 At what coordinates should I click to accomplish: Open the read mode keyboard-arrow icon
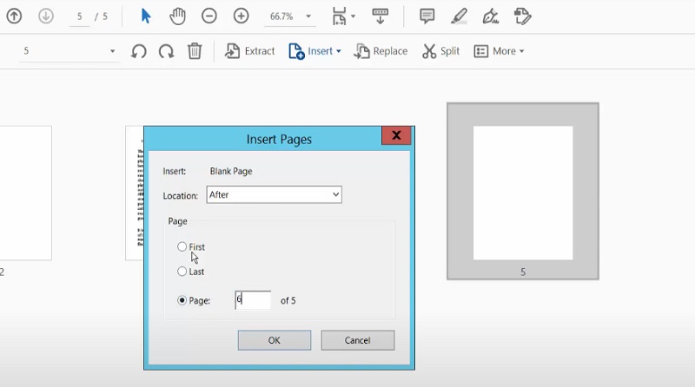tap(380, 16)
